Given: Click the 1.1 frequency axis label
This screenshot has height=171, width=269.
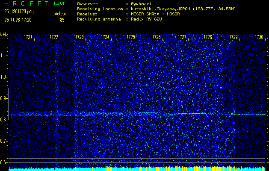Looking at the screenshot, I should click(4, 55).
